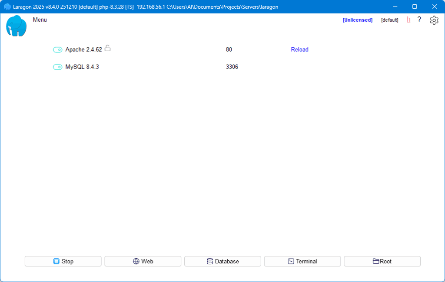Open help via the question mark icon

pos(419,19)
